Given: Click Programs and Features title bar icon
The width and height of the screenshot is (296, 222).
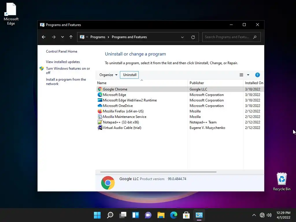Looking at the screenshot, I should (42, 25).
